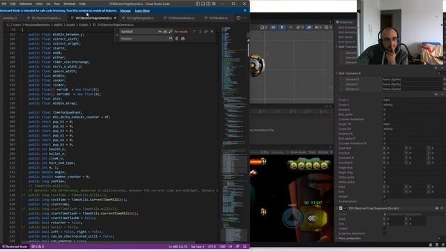Screen dimensions: 446x251
Task: Go to next match in find widget
Action: pos(200,31)
